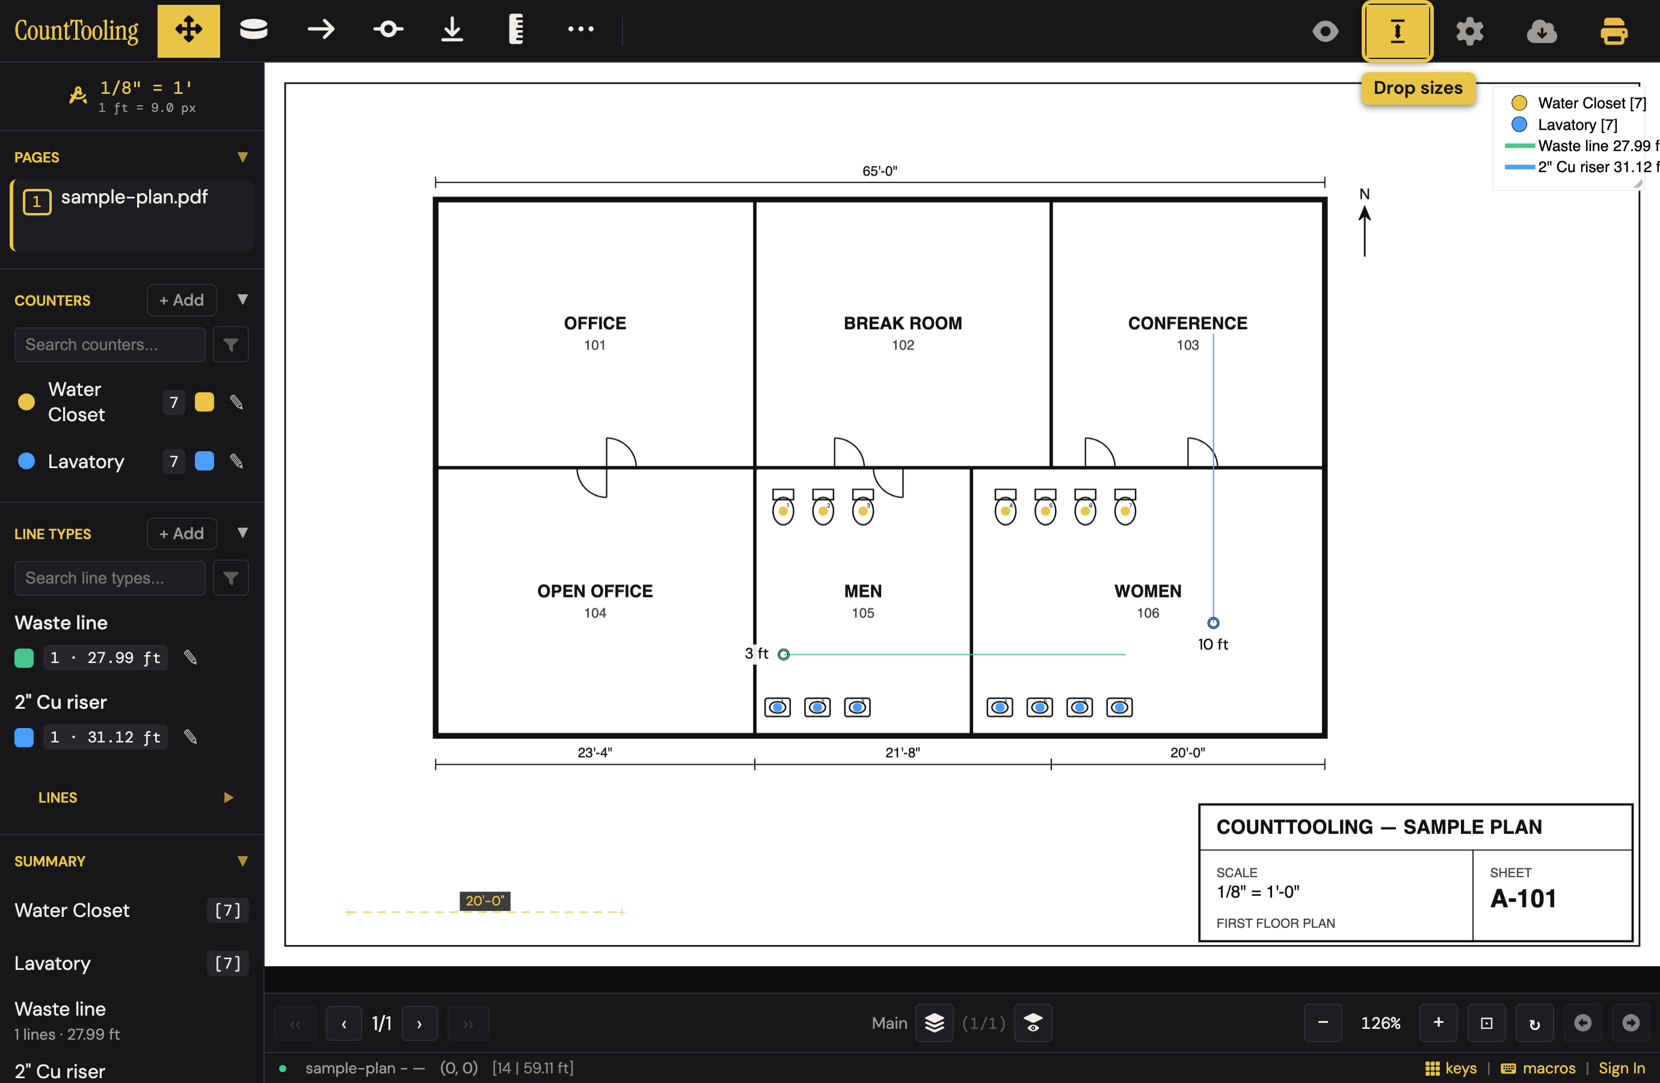
Task: Collapse the LINE TYPES section
Action: (242, 533)
